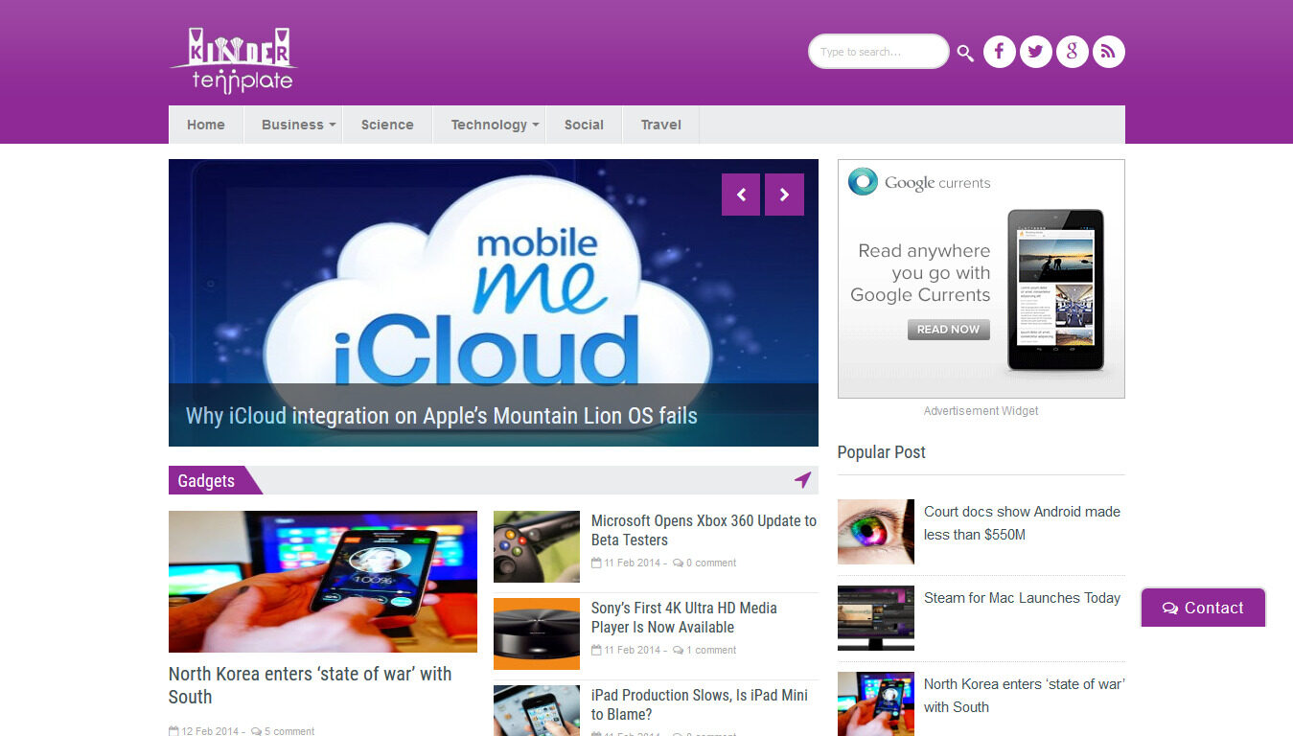Expand the Technology menu dropdown arrow

click(x=536, y=125)
